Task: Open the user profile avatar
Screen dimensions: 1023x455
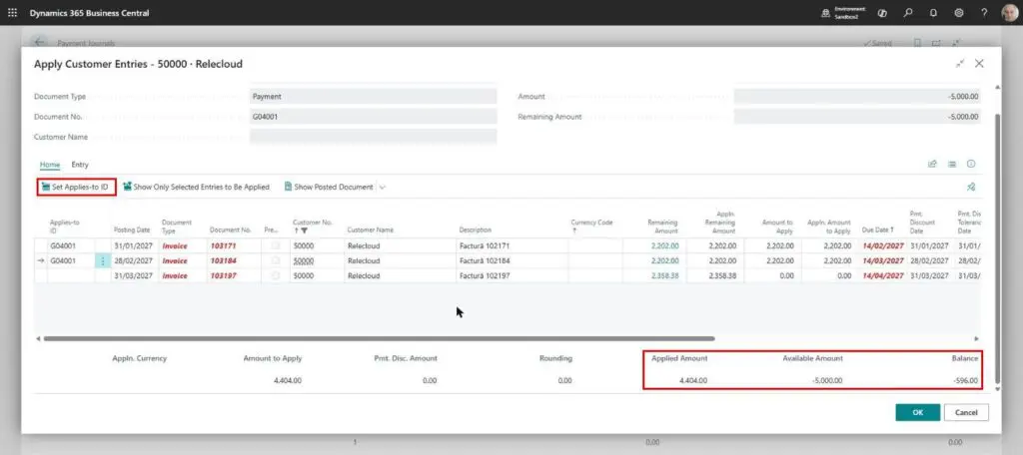Action: click(1009, 12)
